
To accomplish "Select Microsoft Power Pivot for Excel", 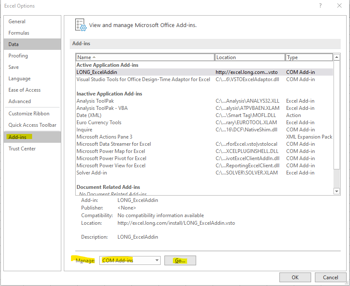I will (205, 158).
